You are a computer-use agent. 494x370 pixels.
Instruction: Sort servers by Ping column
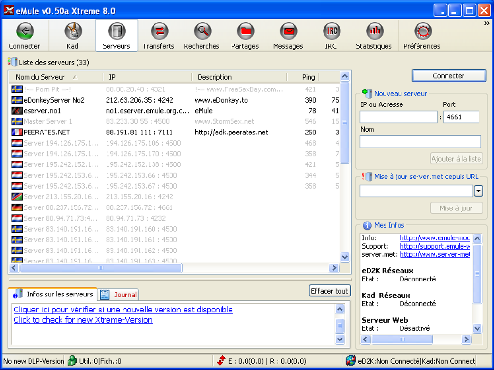(x=303, y=77)
